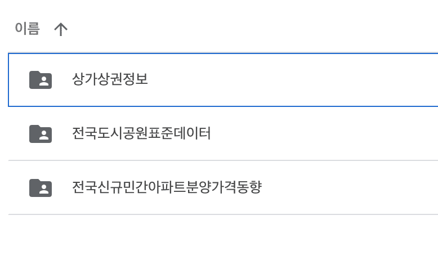Choose the first folder in the list
Viewport: 438px width, 278px height.
pos(110,79)
